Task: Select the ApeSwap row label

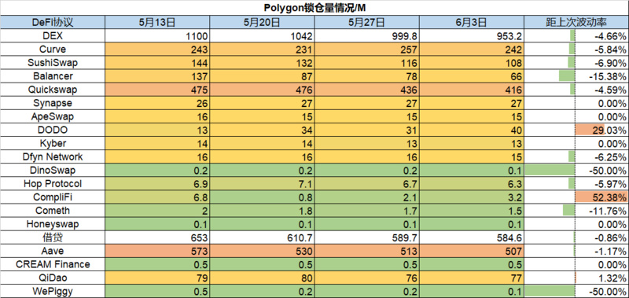Action: click(53, 116)
